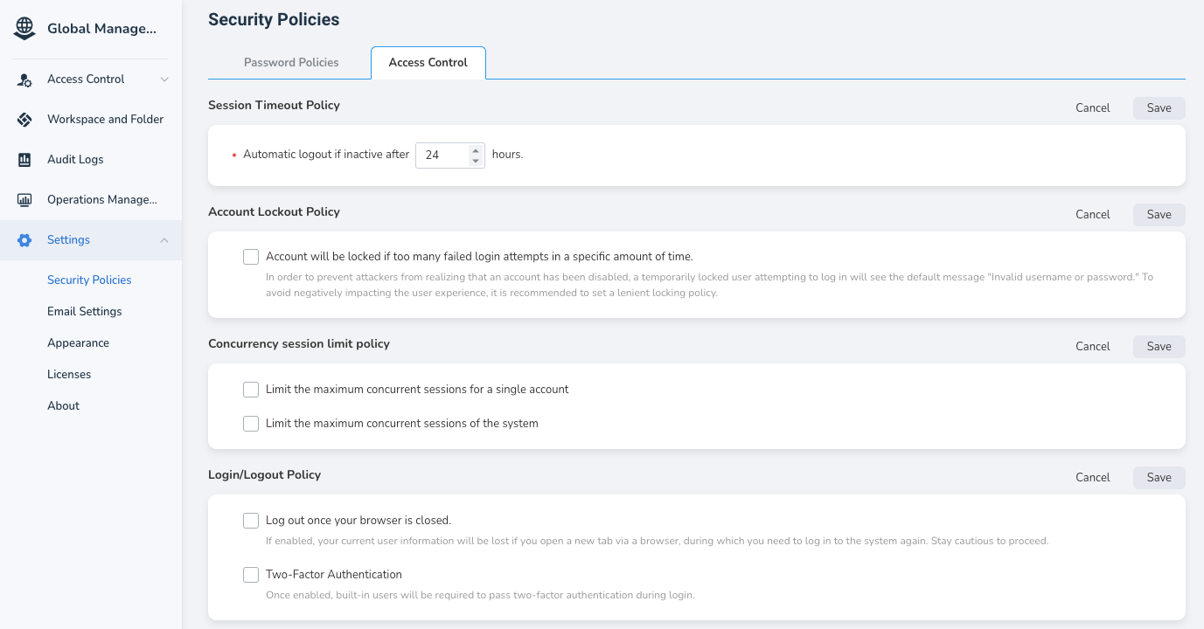
Task: Open Email Settings in the sidebar
Action: click(x=85, y=312)
